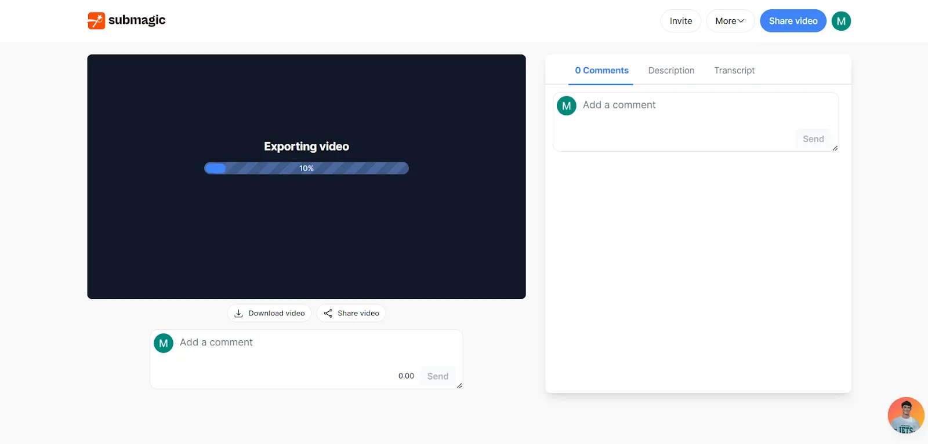Click the resize handle of comment box under video
Image resolution: width=928 pixels, height=444 pixels.
pos(459,385)
